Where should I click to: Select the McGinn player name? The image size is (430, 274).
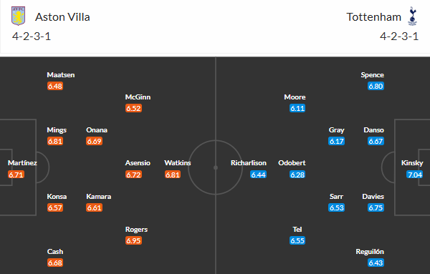point(138,97)
